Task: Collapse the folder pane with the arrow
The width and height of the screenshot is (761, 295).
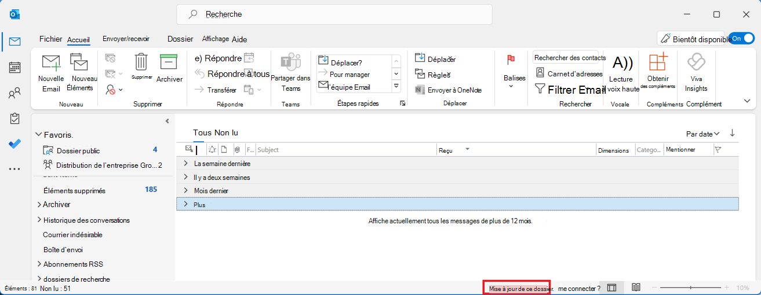Action: [x=167, y=121]
